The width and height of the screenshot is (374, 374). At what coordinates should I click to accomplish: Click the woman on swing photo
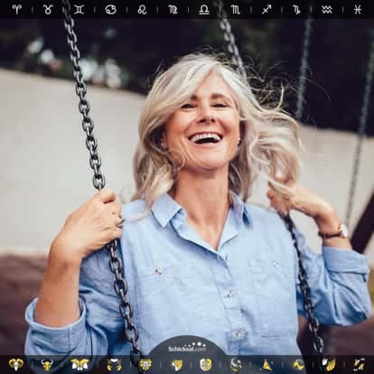point(187,187)
